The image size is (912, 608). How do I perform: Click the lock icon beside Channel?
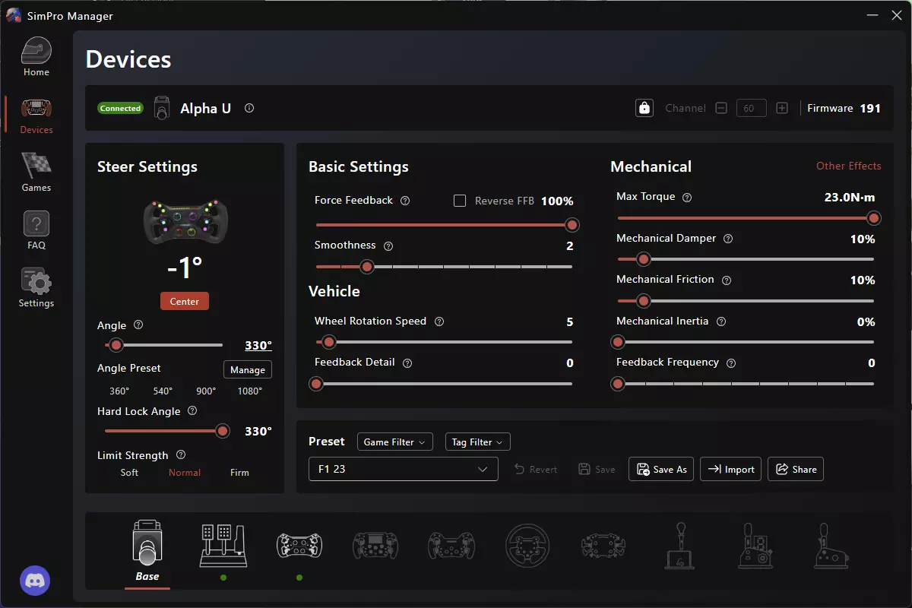(644, 108)
